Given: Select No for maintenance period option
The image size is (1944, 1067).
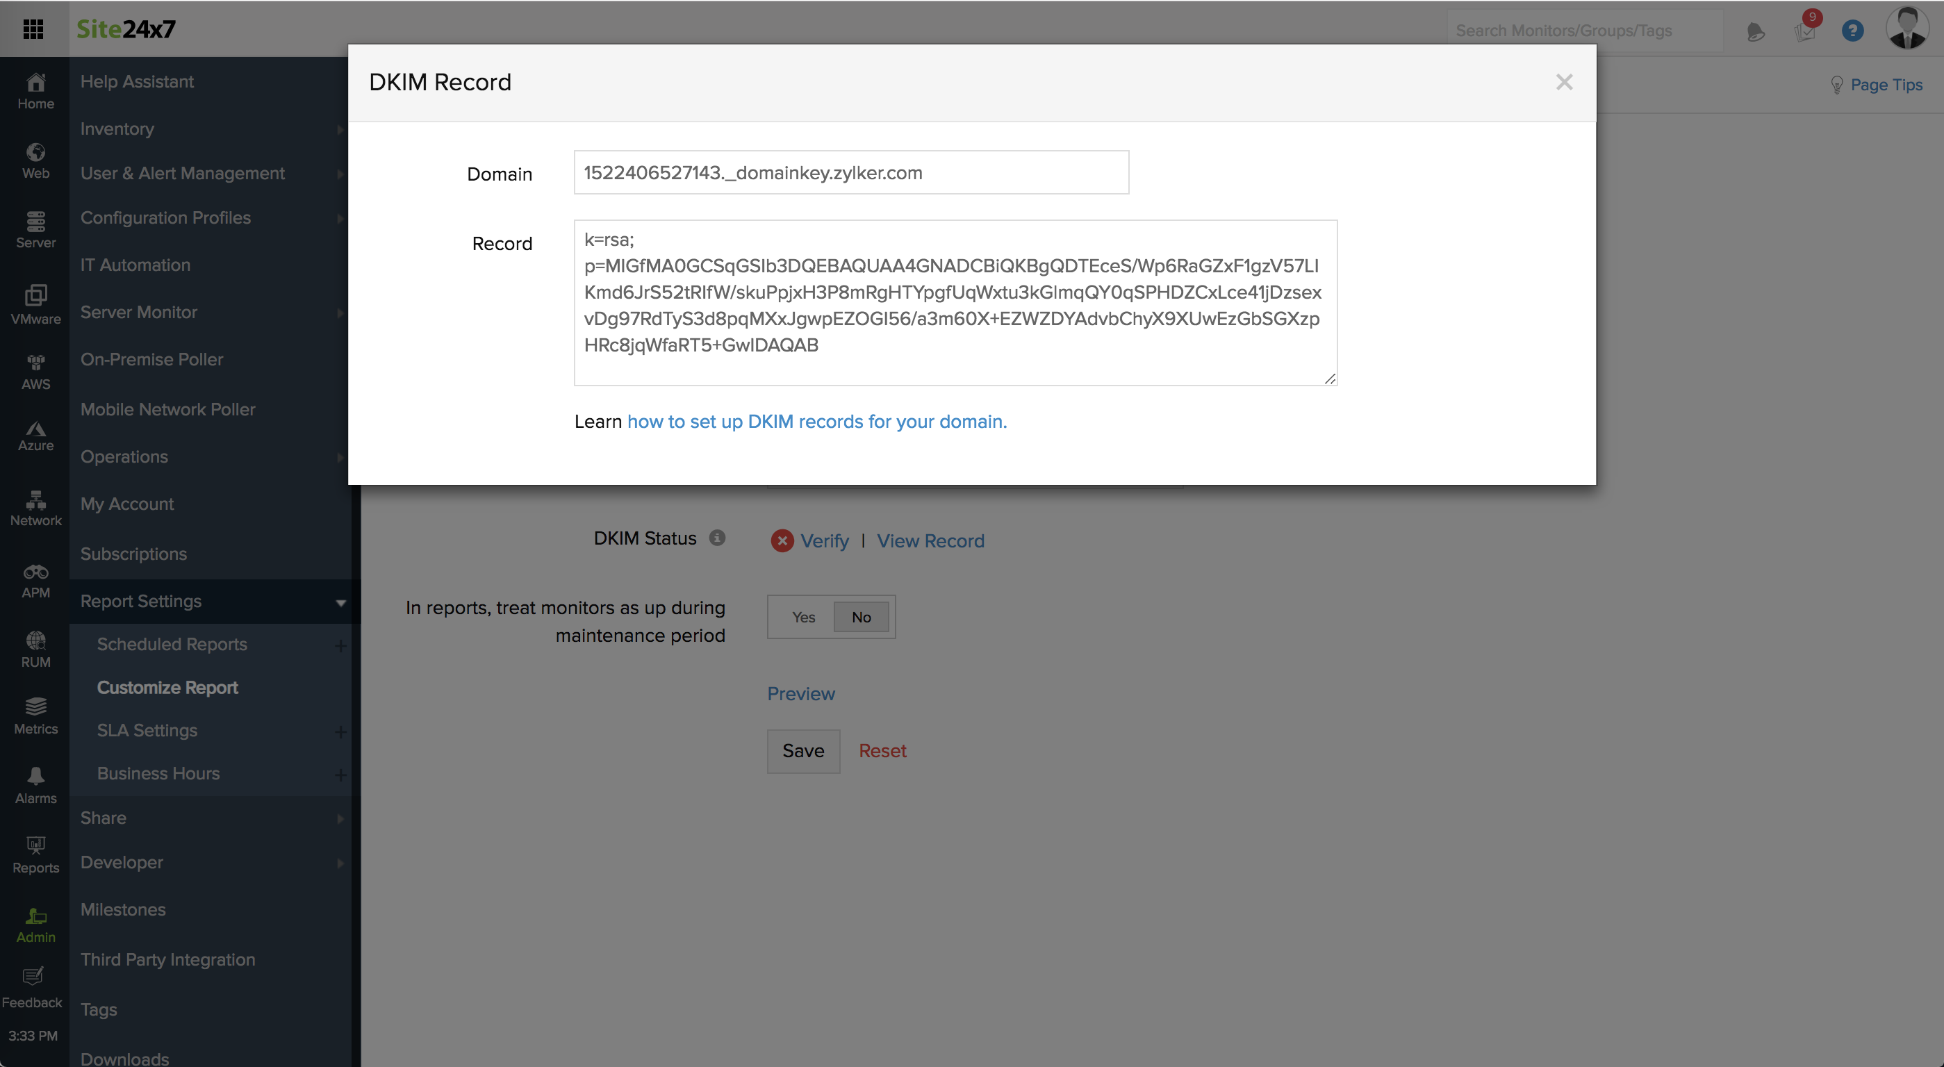Looking at the screenshot, I should click(x=861, y=616).
